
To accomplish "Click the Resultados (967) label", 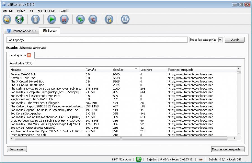I will (x=21, y=63).
